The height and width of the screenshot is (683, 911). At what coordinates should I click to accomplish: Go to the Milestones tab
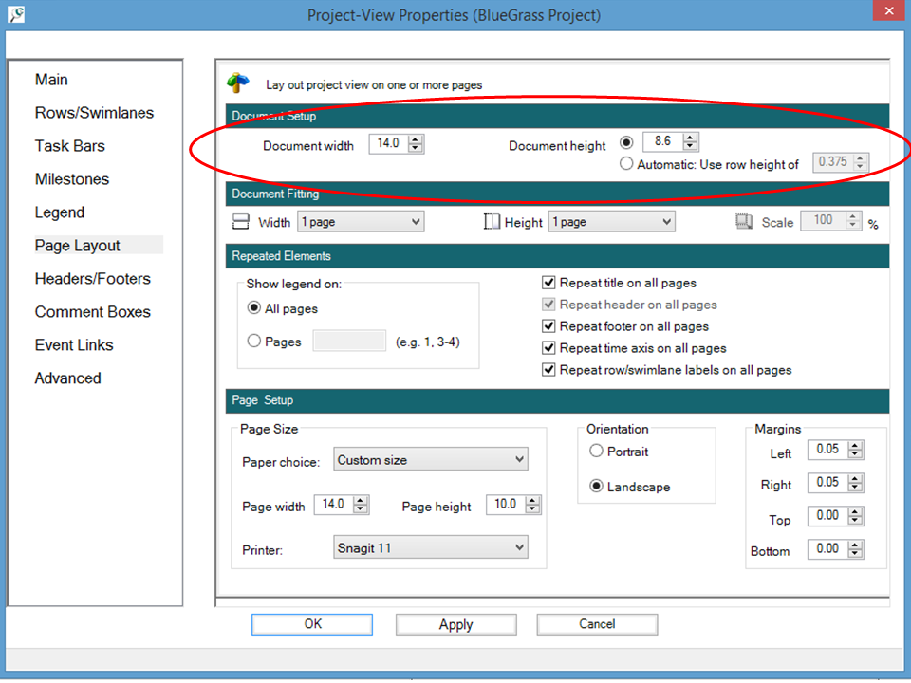tap(72, 179)
